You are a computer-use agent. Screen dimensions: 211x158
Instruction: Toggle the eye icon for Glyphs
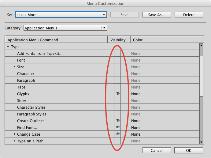(117, 93)
